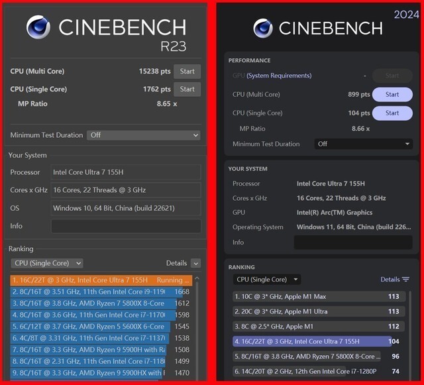Start the 2024 CPU Single Core benchmark
This screenshot has width=424, height=385.
pyautogui.click(x=392, y=113)
